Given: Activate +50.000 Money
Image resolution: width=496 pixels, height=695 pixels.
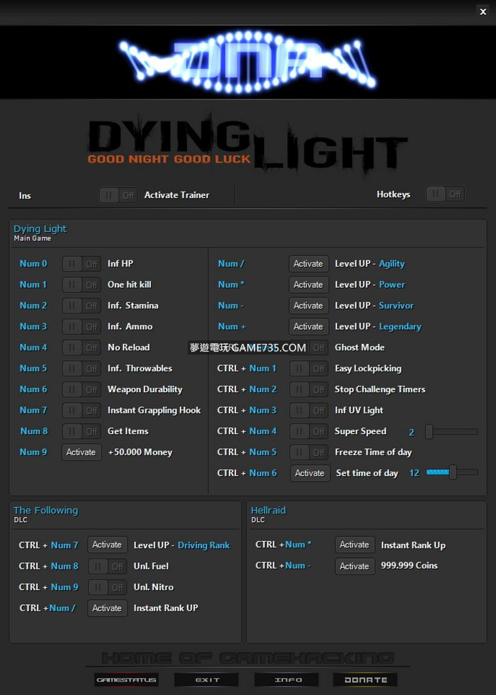Looking at the screenshot, I should pos(81,452).
